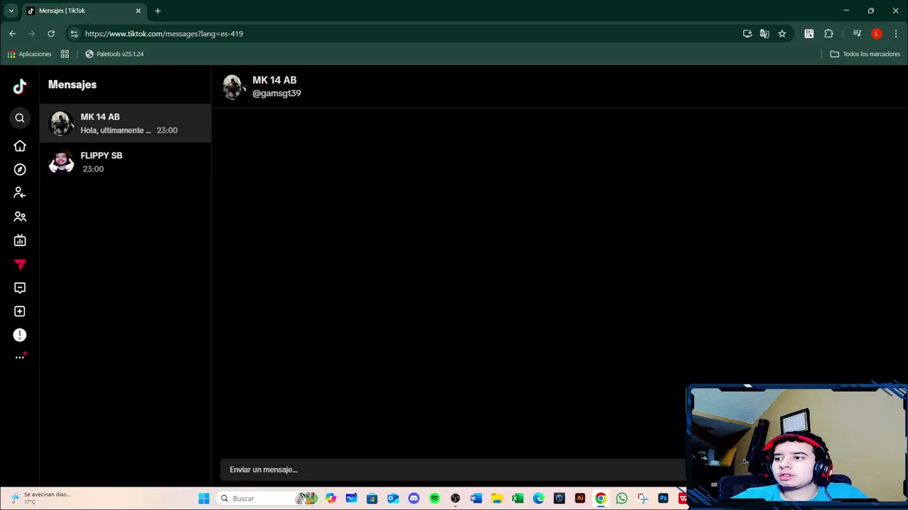
Task: Open the 'Aplicaciones' bookmarks shortcut
Action: pyautogui.click(x=29, y=54)
